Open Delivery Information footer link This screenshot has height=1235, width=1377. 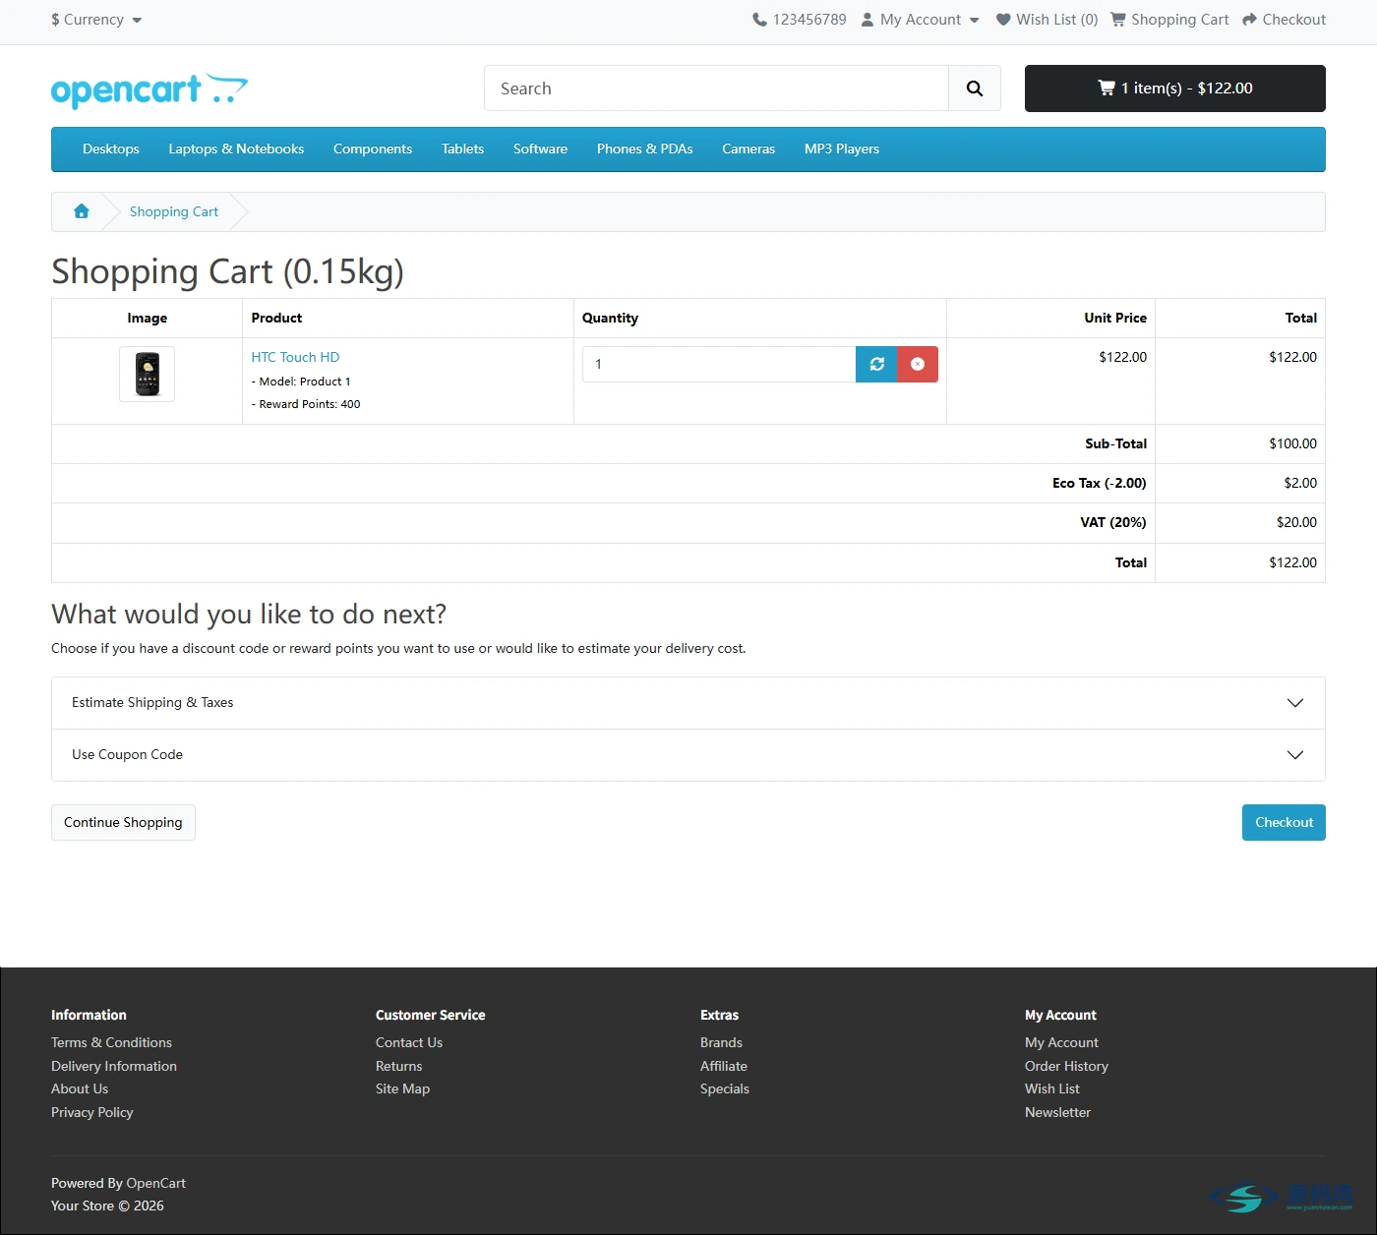[x=114, y=1066]
